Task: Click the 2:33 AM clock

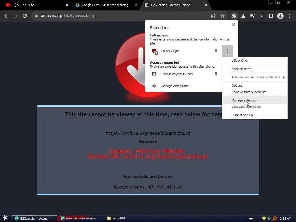Action: click(285, 219)
